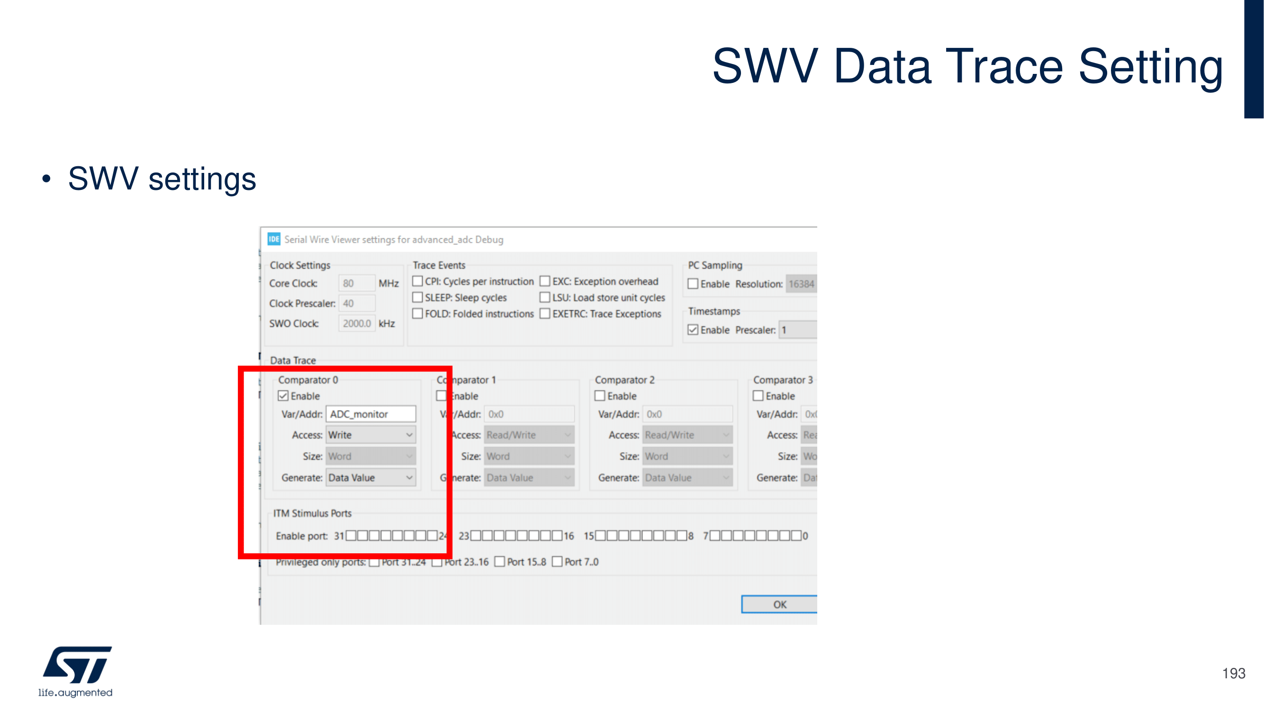Enable EXC: Exception overhead tracing
Screen dimensions: 1264x711
(545, 281)
